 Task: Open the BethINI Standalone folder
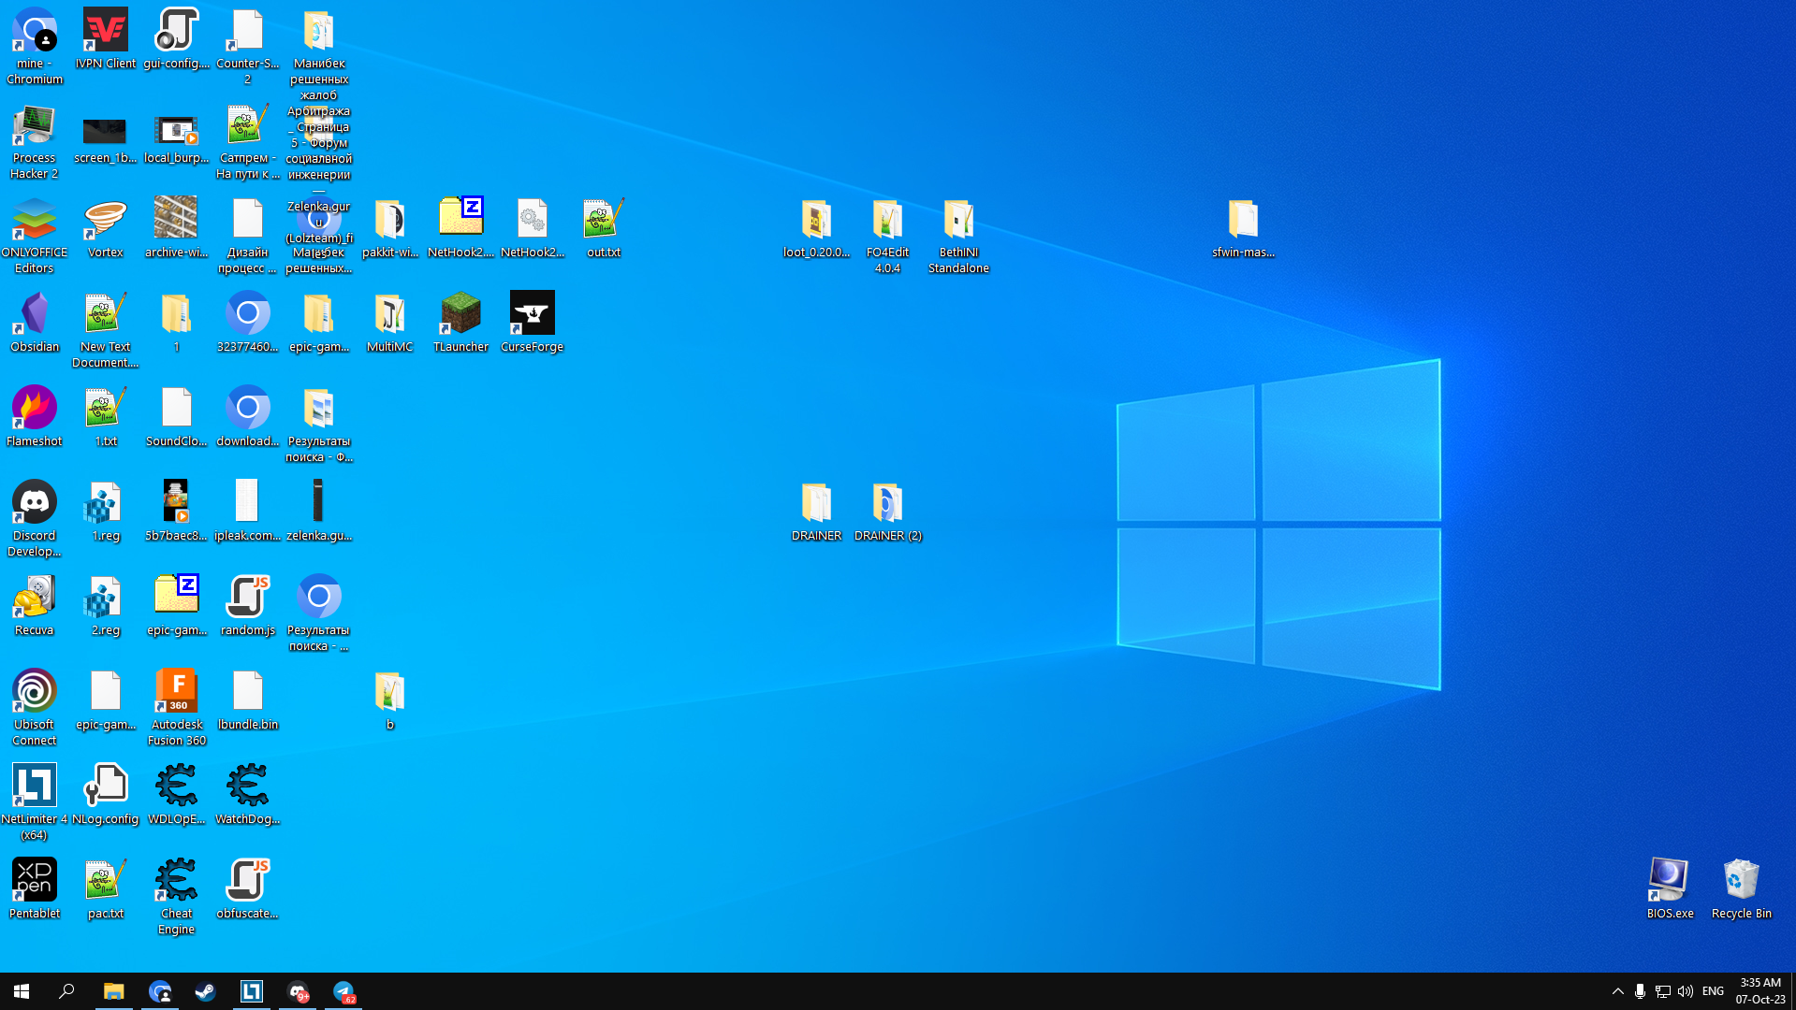pos(958,237)
